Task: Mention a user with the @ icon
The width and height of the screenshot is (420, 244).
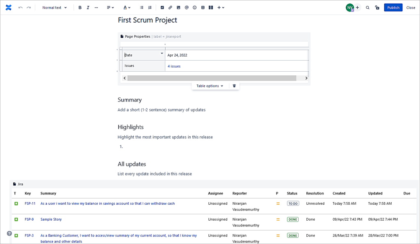Action: click(x=186, y=7)
